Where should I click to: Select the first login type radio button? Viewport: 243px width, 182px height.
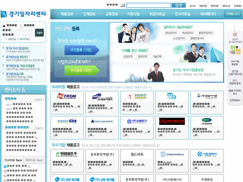click(4, 26)
